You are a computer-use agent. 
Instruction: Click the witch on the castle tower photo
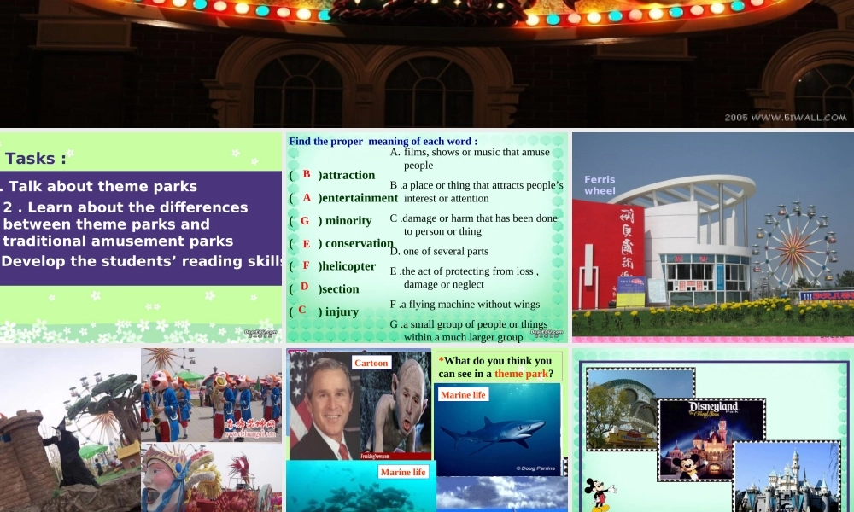pyautogui.click(x=70, y=430)
